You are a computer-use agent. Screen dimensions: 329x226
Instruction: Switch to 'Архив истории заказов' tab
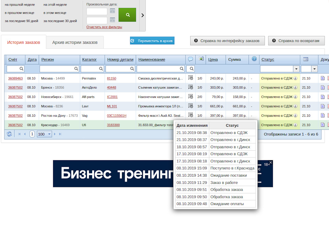pyautogui.click(x=75, y=42)
